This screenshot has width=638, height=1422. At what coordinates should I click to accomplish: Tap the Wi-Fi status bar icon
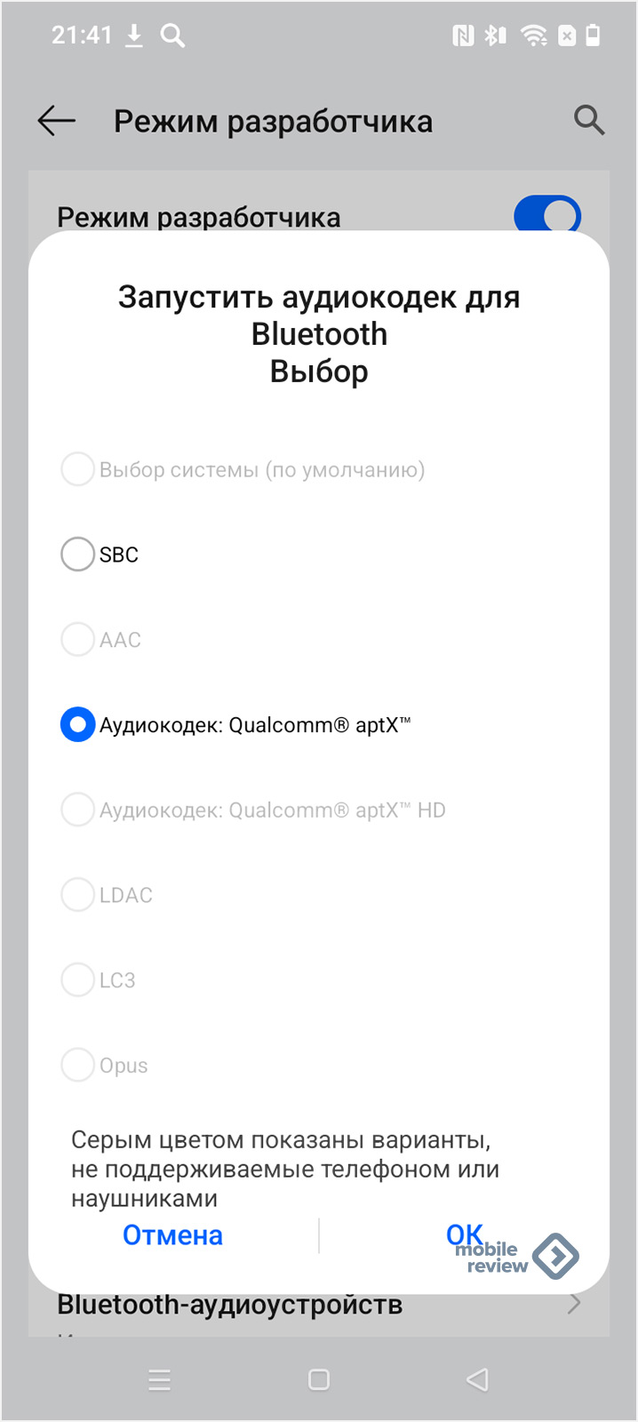point(534,36)
